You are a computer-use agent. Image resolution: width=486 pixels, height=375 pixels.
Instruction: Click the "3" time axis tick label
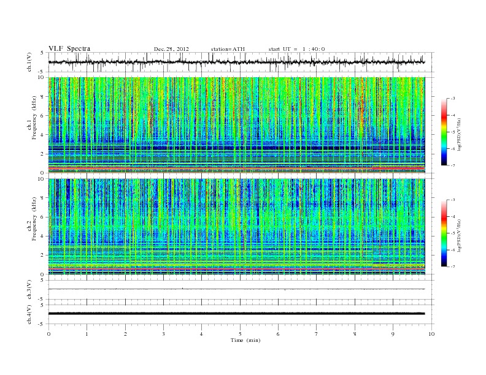pyautogui.click(x=163, y=334)
